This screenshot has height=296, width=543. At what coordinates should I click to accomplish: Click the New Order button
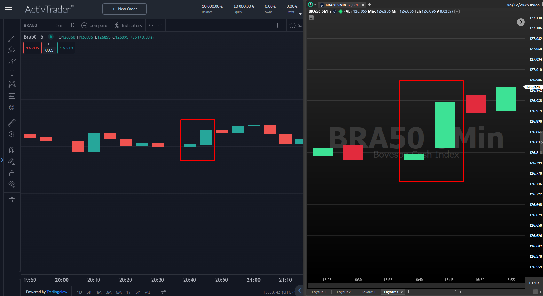click(124, 9)
